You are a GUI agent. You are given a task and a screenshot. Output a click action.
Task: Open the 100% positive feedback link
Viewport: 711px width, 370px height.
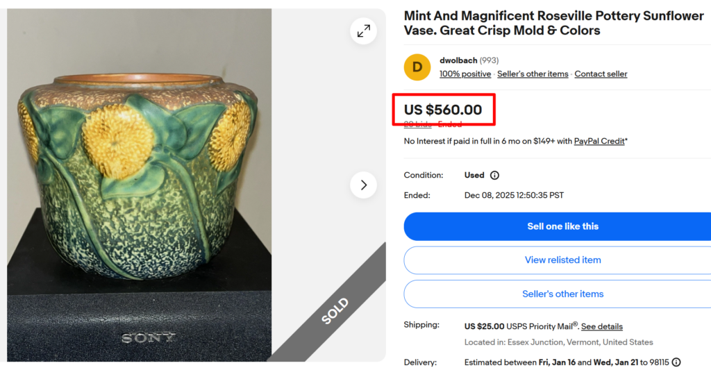tap(465, 74)
